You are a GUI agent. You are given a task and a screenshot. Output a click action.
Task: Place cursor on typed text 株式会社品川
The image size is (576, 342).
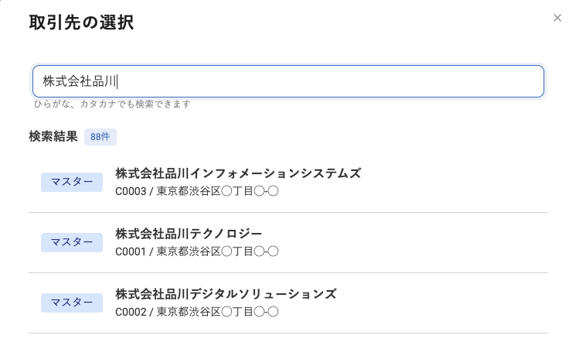coord(80,81)
